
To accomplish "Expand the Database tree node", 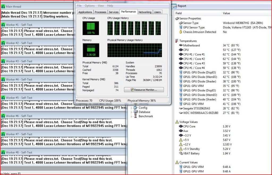I will pos(131,112).
